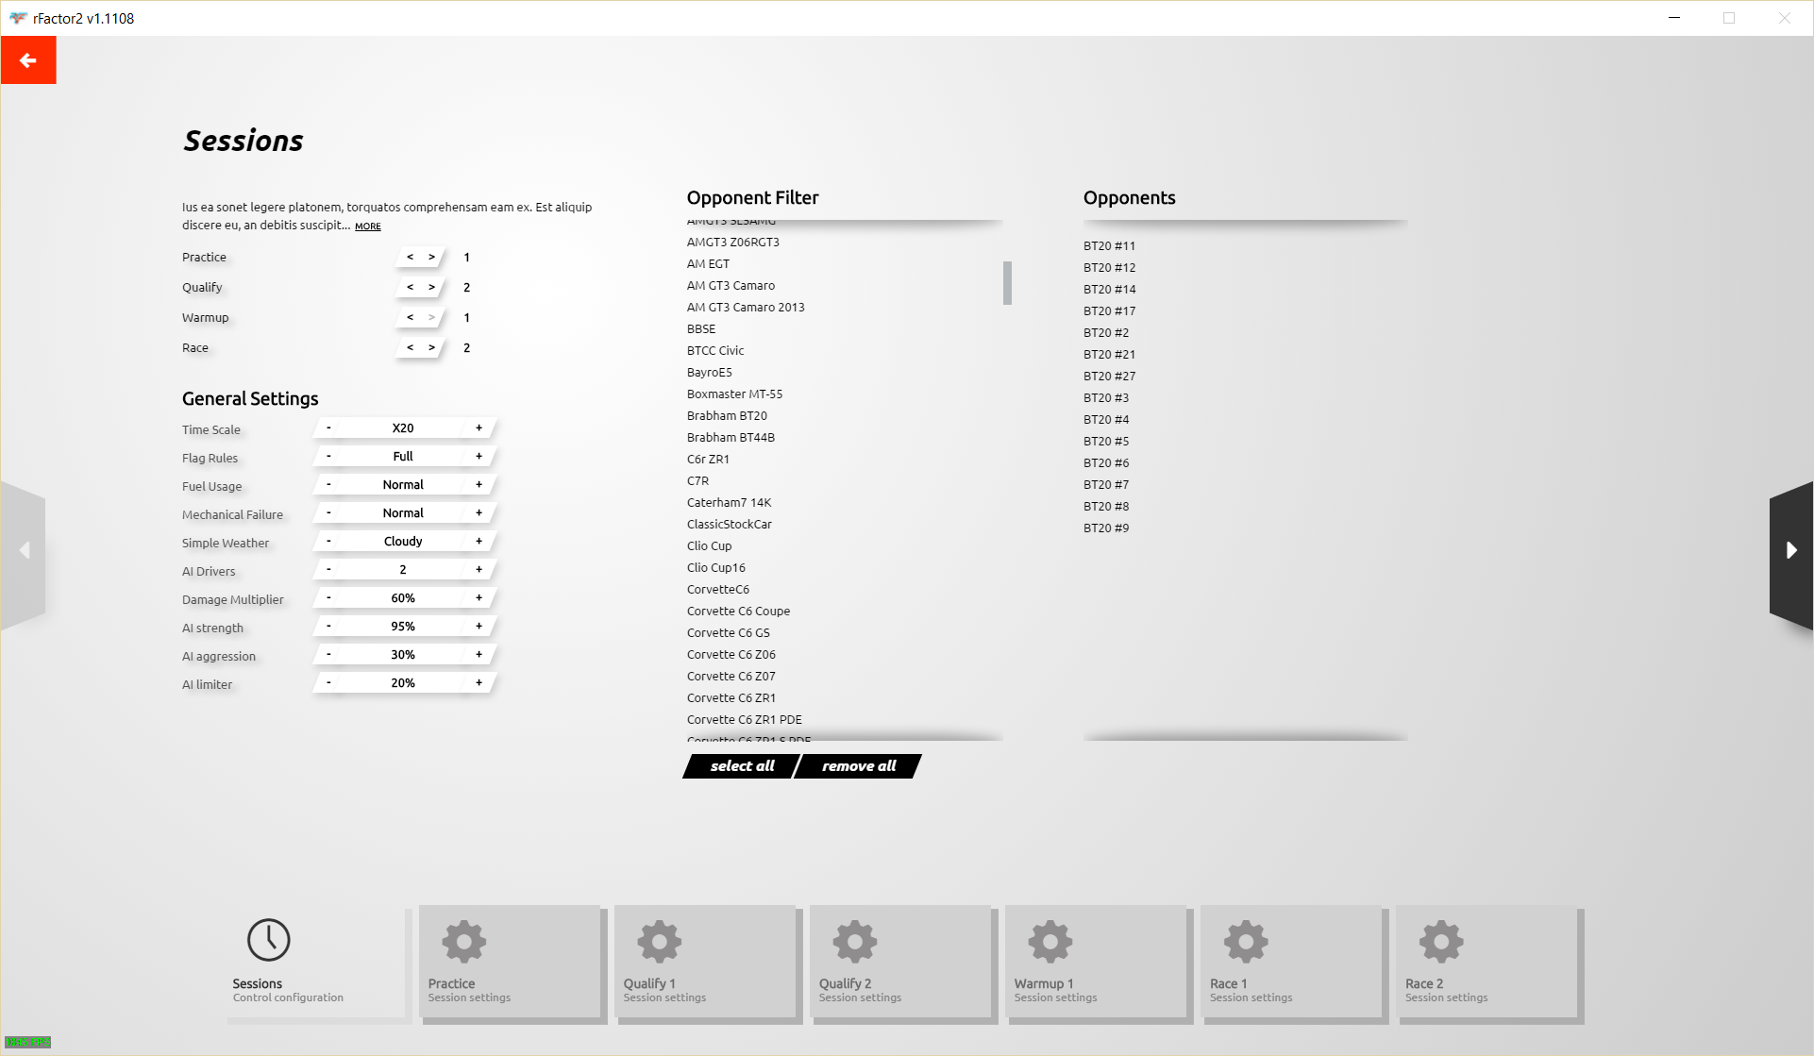The height and width of the screenshot is (1056, 1814).
Task: Click remove all opponents button
Action: pyautogui.click(x=857, y=764)
